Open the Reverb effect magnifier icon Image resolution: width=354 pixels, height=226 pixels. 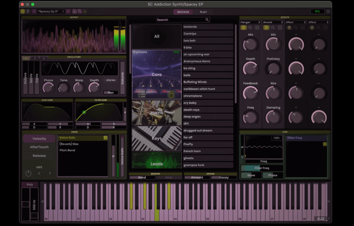click(273, 27)
